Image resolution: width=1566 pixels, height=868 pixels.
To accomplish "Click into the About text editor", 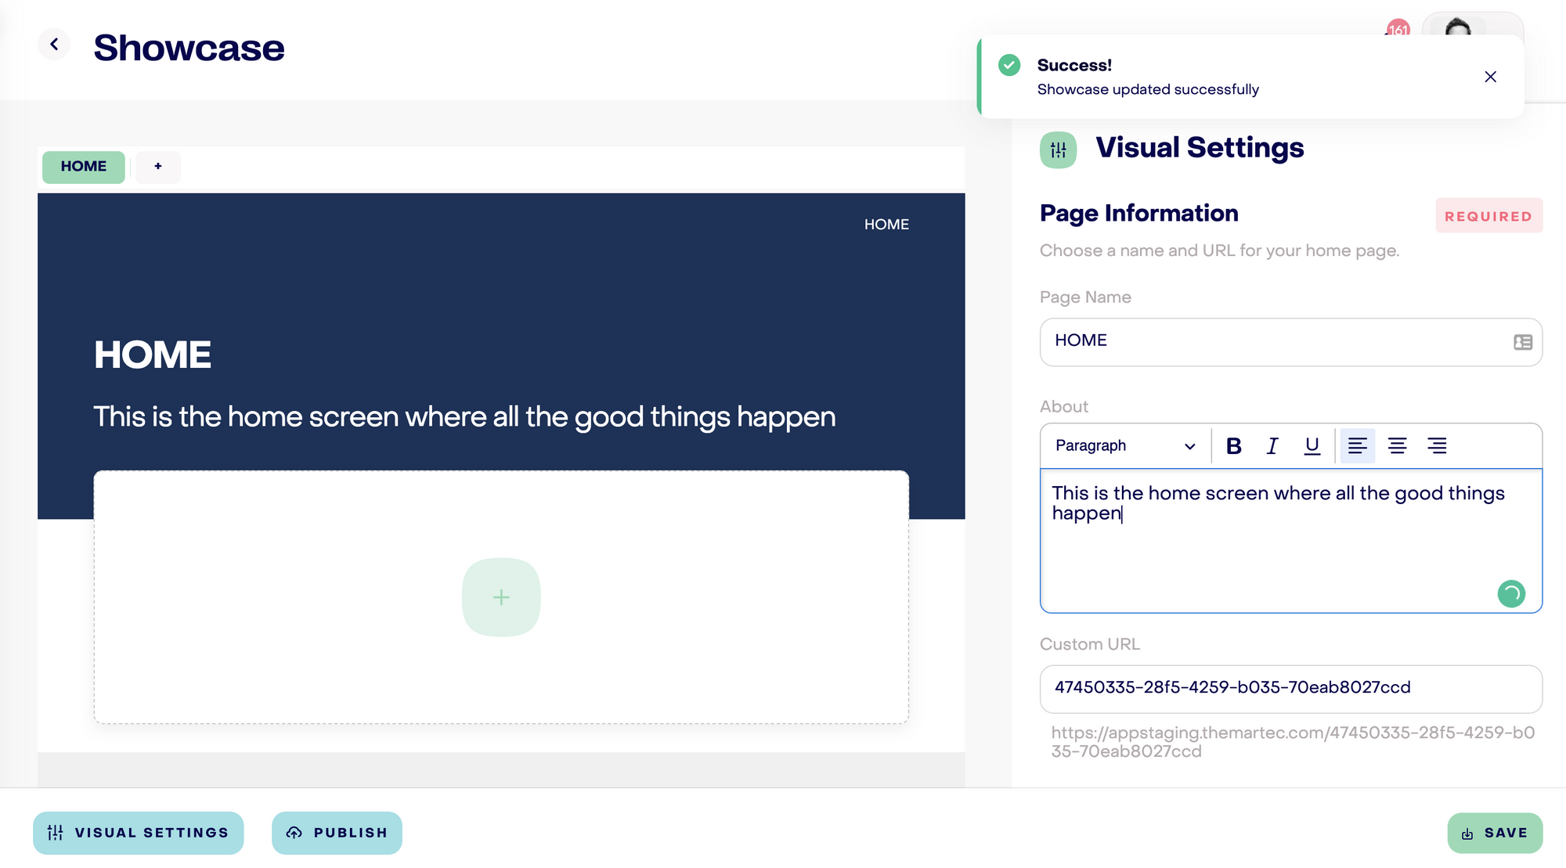I will pos(1290,541).
